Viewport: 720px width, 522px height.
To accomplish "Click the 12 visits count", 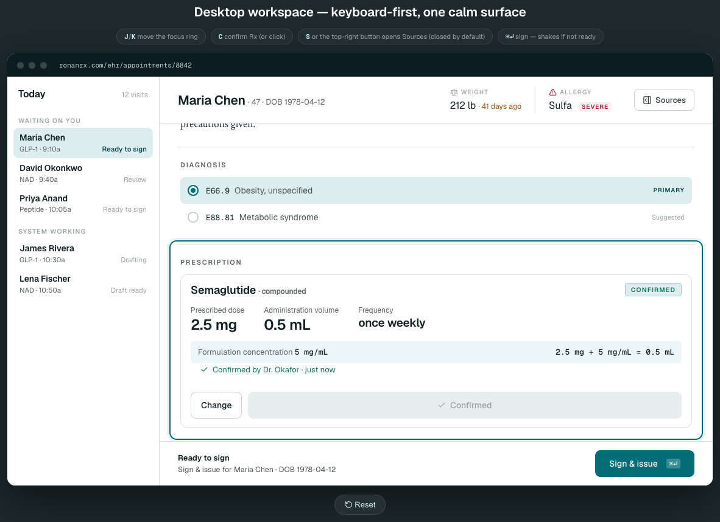I will [135, 95].
